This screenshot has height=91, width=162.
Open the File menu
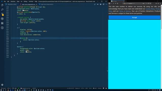(x=5, y=2)
